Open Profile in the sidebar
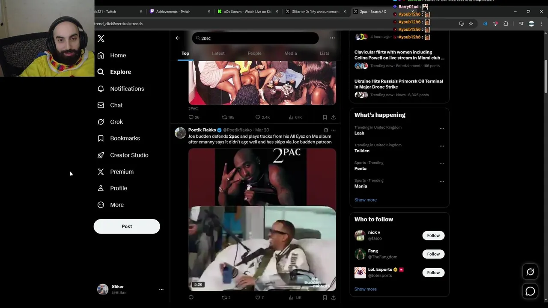 (x=112, y=188)
